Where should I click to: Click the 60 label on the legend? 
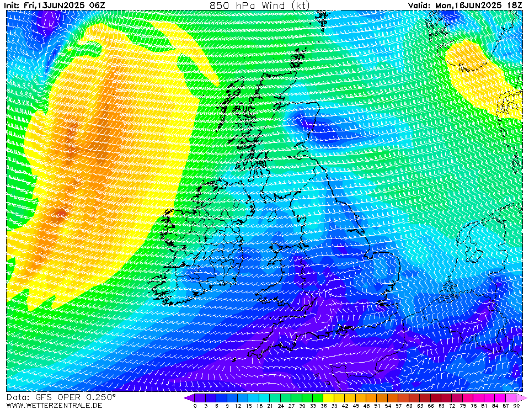click(x=409, y=406)
